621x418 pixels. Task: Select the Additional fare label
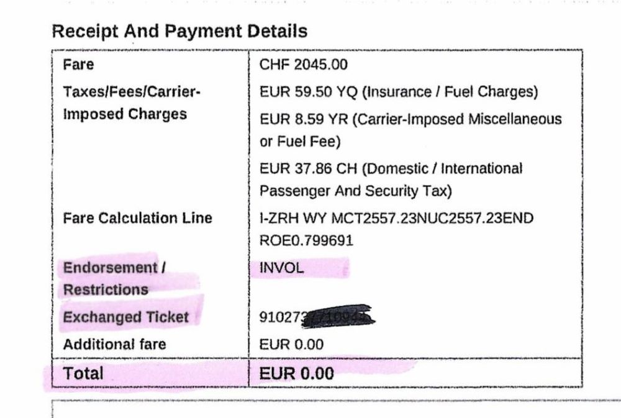pos(114,345)
